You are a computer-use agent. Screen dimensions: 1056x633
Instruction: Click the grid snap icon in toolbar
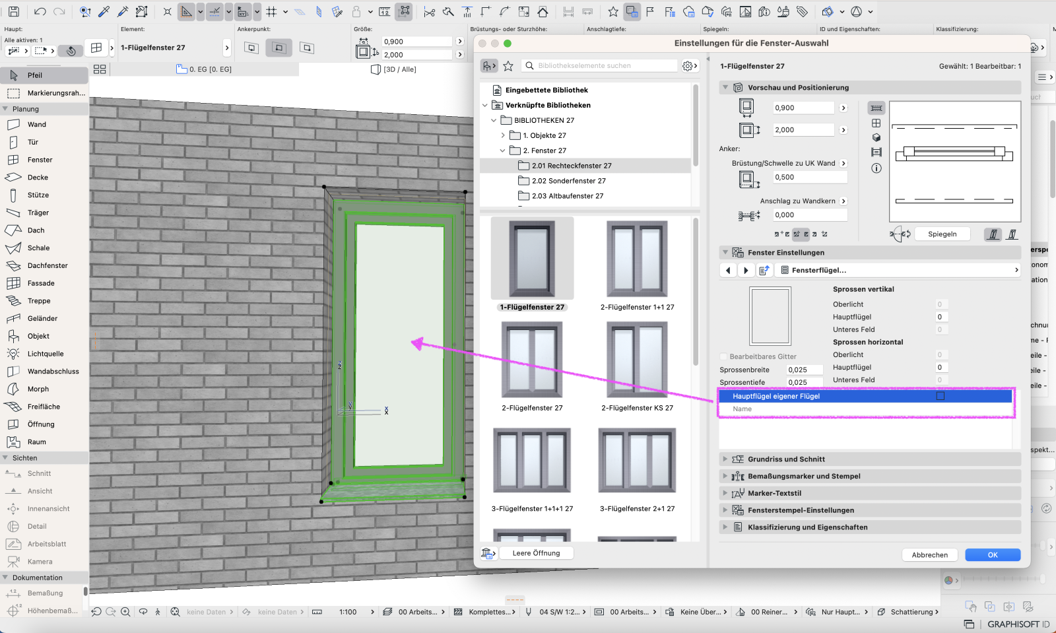click(x=271, y=11)
